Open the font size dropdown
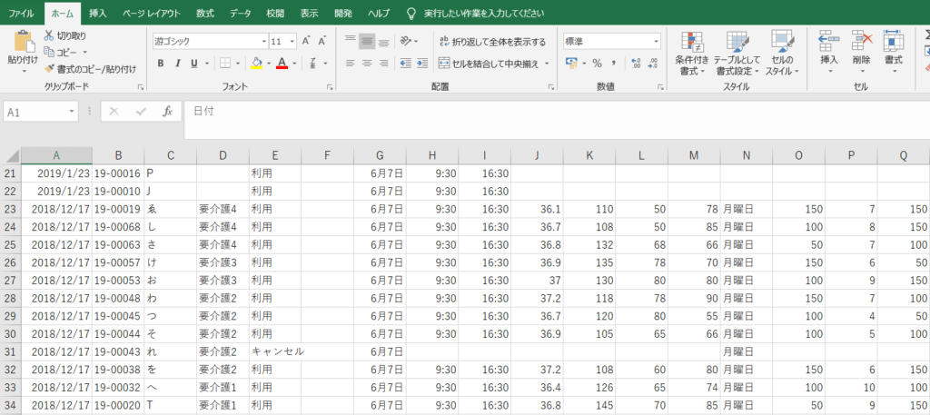Viewport: 930px width, 415px height. click(292, 42)
